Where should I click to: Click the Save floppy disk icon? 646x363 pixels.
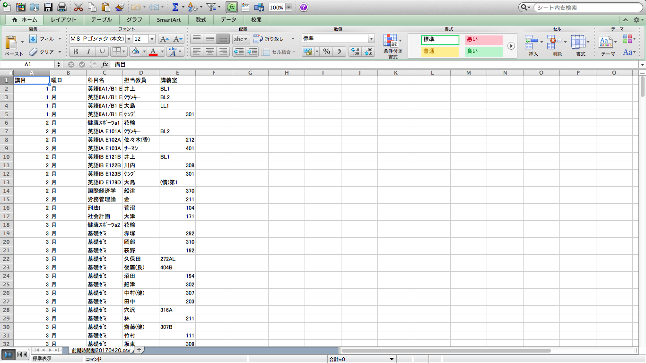pos(48,7)
